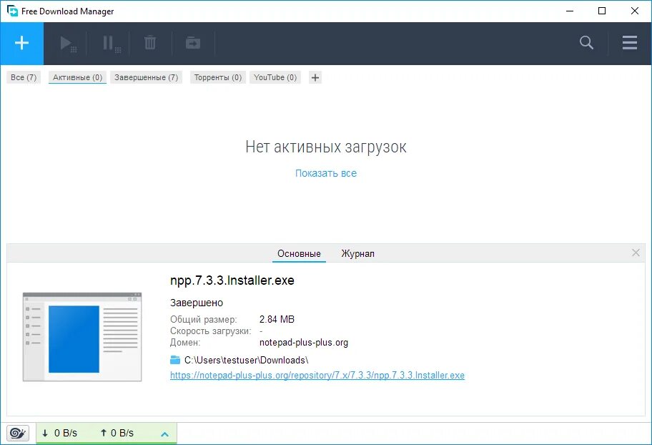Toggle snail mode speed limiter

coord(18,434)
